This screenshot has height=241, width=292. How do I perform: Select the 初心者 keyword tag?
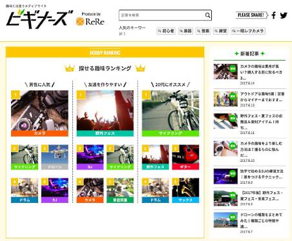(x=166, y=31)
